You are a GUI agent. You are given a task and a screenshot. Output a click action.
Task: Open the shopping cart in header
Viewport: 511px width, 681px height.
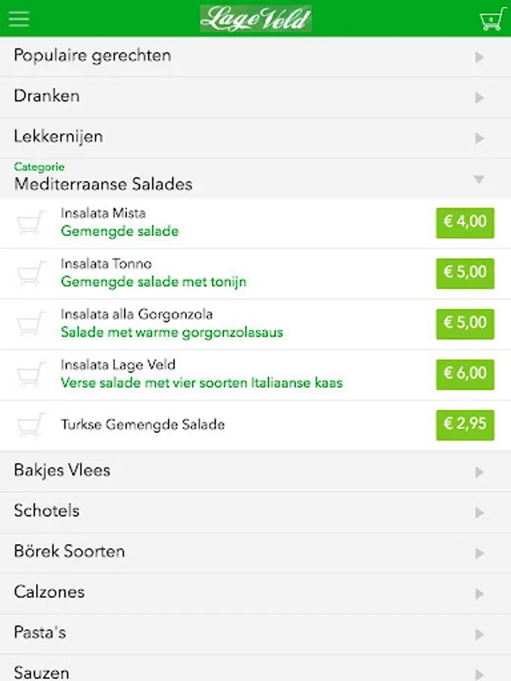pos(492,18)
